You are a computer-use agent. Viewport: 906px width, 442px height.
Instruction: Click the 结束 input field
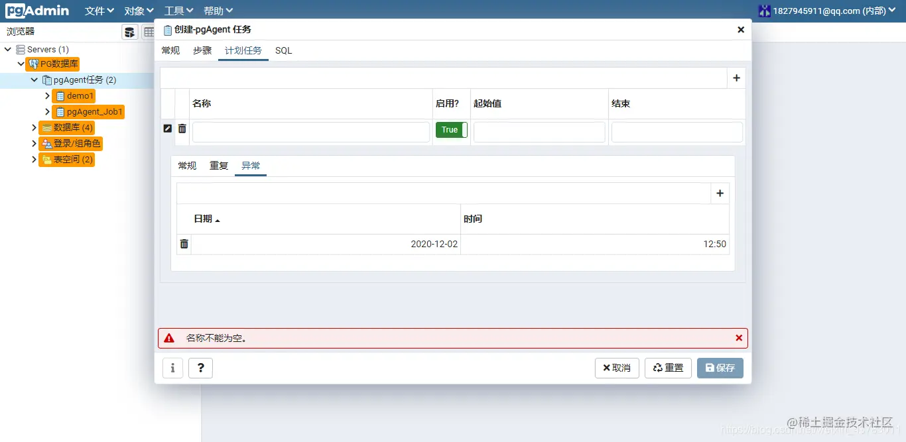pyautogui.click(x=677, y=132)
